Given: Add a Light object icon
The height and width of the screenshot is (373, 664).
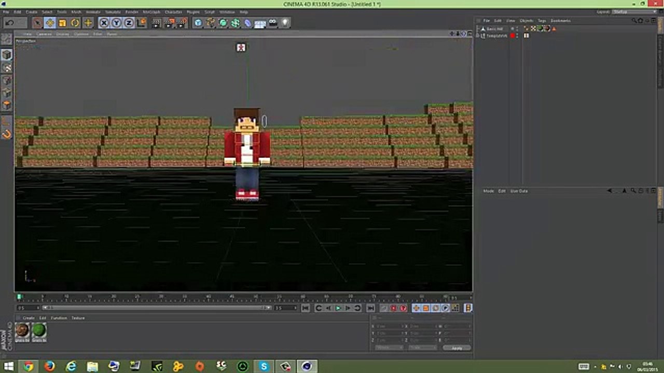Looking at the screenshot, I should 285,23.
